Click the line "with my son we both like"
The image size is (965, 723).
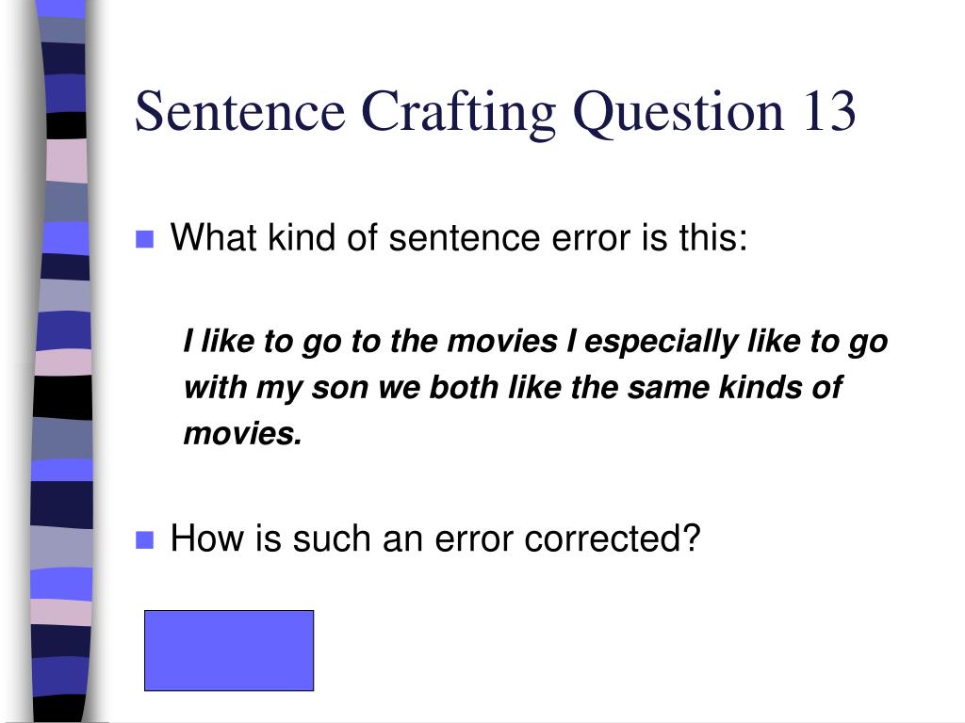[x=513, y=388]
